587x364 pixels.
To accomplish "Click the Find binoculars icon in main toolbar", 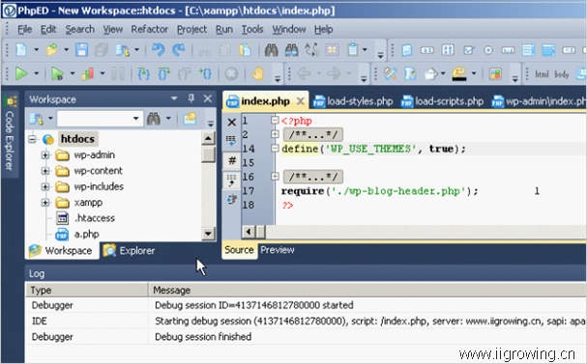I will (x=272, y=49).
